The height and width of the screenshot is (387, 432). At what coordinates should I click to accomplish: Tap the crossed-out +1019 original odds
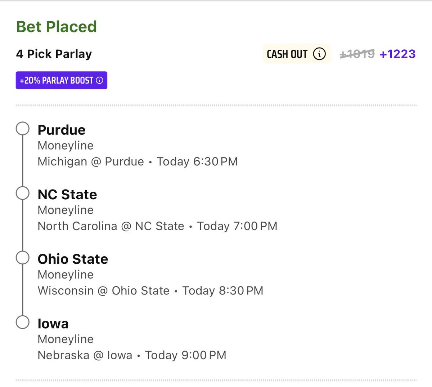pos(357,54)
